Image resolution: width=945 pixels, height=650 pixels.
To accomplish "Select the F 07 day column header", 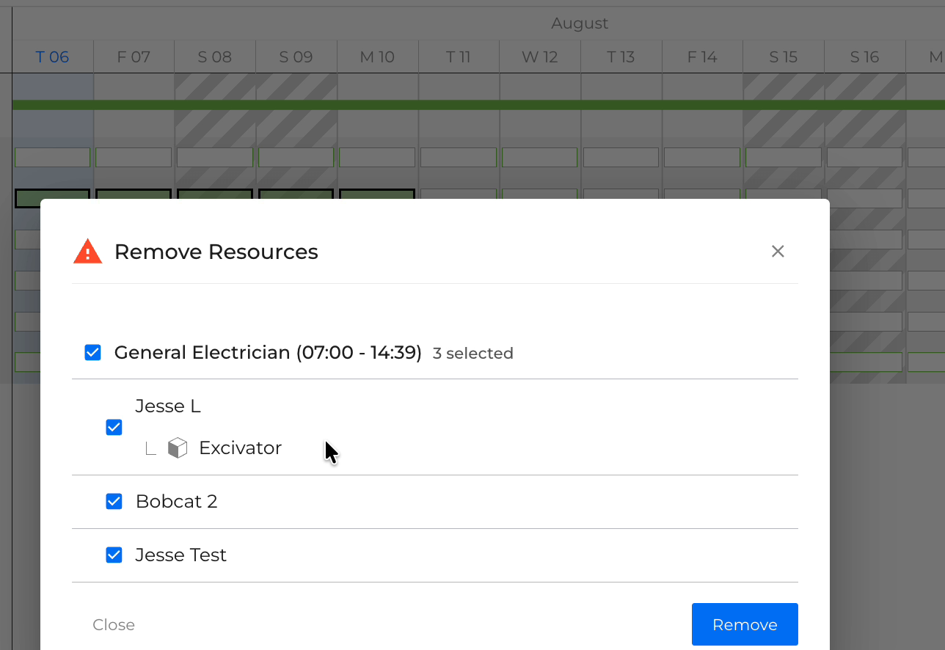I will tap(134, 57).
